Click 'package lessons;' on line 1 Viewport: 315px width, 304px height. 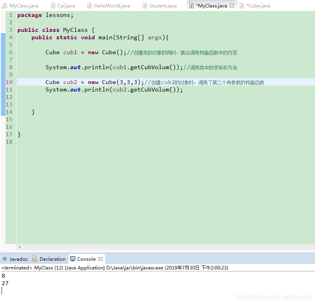pyautogui.click(x=45, y=15)
